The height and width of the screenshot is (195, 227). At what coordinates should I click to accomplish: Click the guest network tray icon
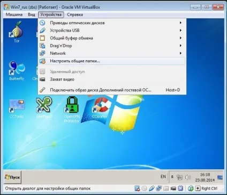[179, 177]
